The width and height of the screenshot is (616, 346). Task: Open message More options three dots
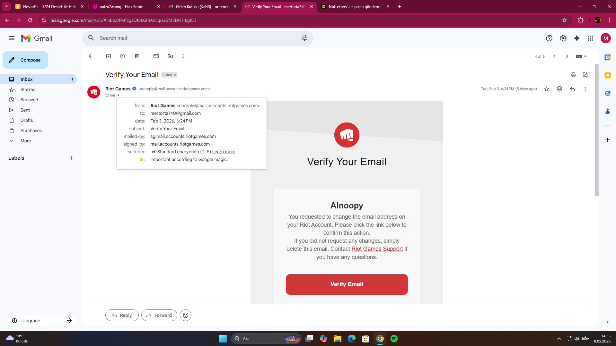click(x=585, y=89)
